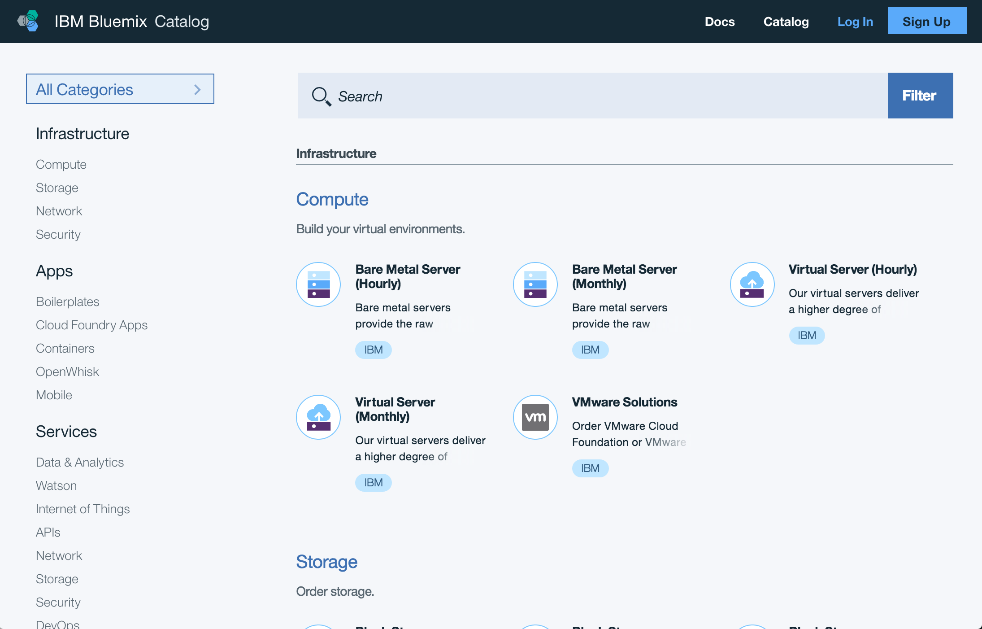Image resolution: width=982 pixels, height=629 pixels.
Task: Click the Log In link
Action: (855, 22)
